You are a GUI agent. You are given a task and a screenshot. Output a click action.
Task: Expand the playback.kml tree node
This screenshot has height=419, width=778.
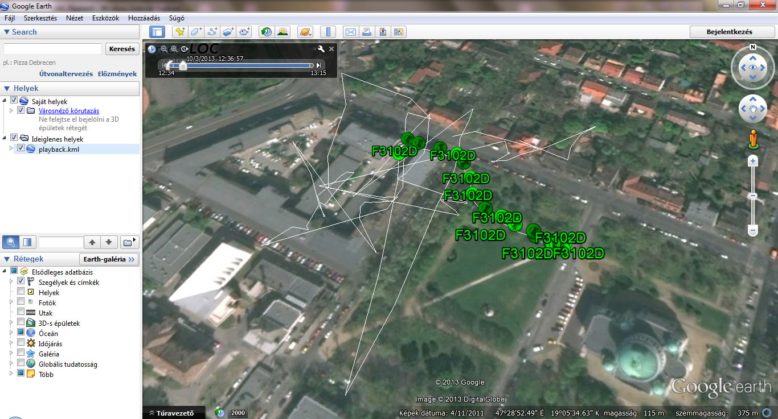(11, 148)
